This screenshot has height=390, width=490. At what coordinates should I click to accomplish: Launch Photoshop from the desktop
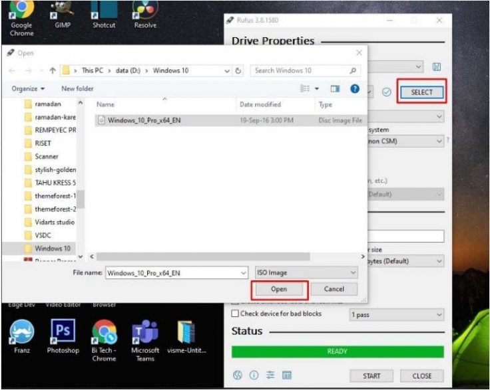[x=63, y=335]
